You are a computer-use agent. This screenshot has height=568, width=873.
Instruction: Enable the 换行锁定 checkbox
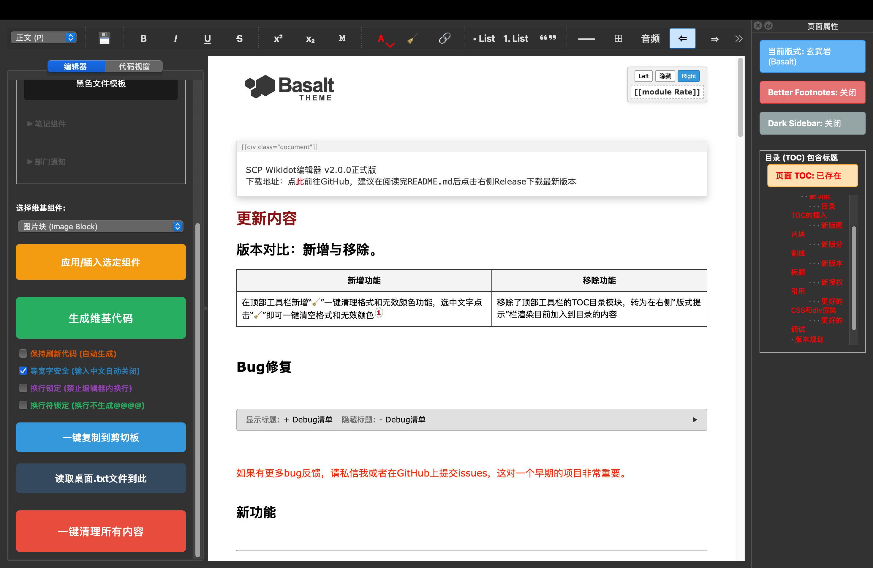pos(23,388)
